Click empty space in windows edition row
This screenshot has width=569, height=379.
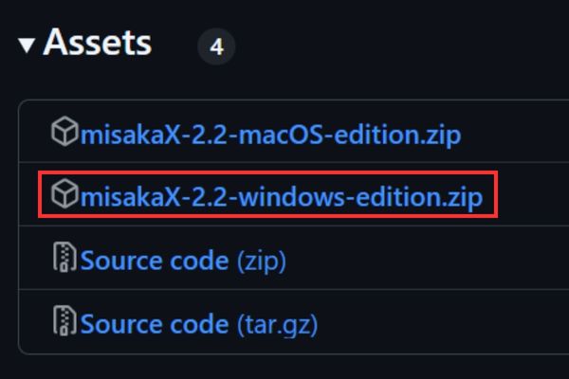point(531,197)
